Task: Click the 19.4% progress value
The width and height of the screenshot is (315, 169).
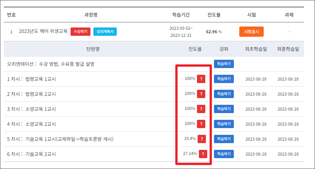Action: (x=190, y=139)
